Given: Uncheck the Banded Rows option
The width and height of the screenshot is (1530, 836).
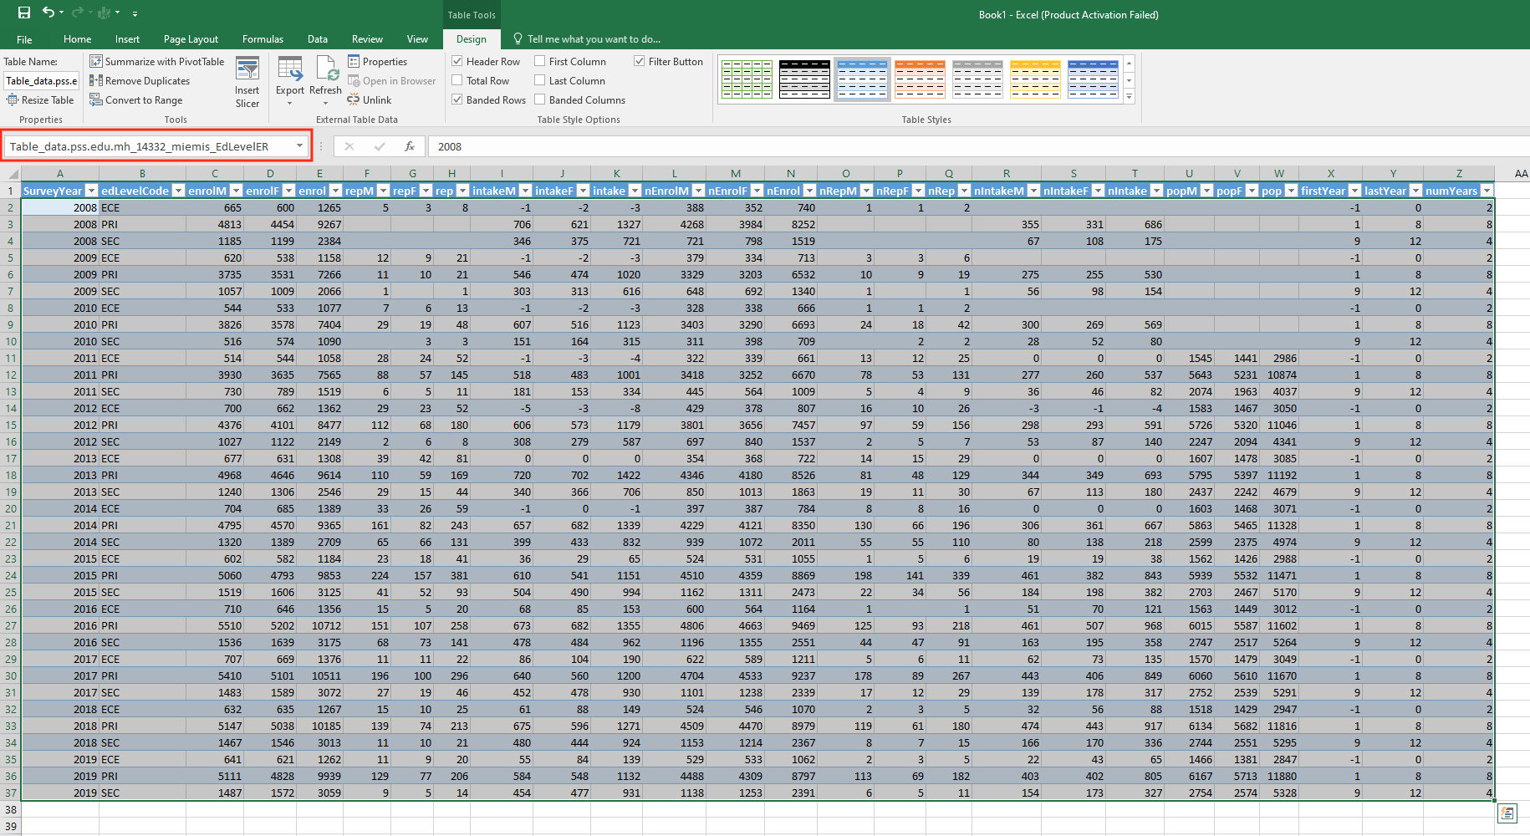Looking at the screenshot, I should pyautogui.click(x=457, y=99).
